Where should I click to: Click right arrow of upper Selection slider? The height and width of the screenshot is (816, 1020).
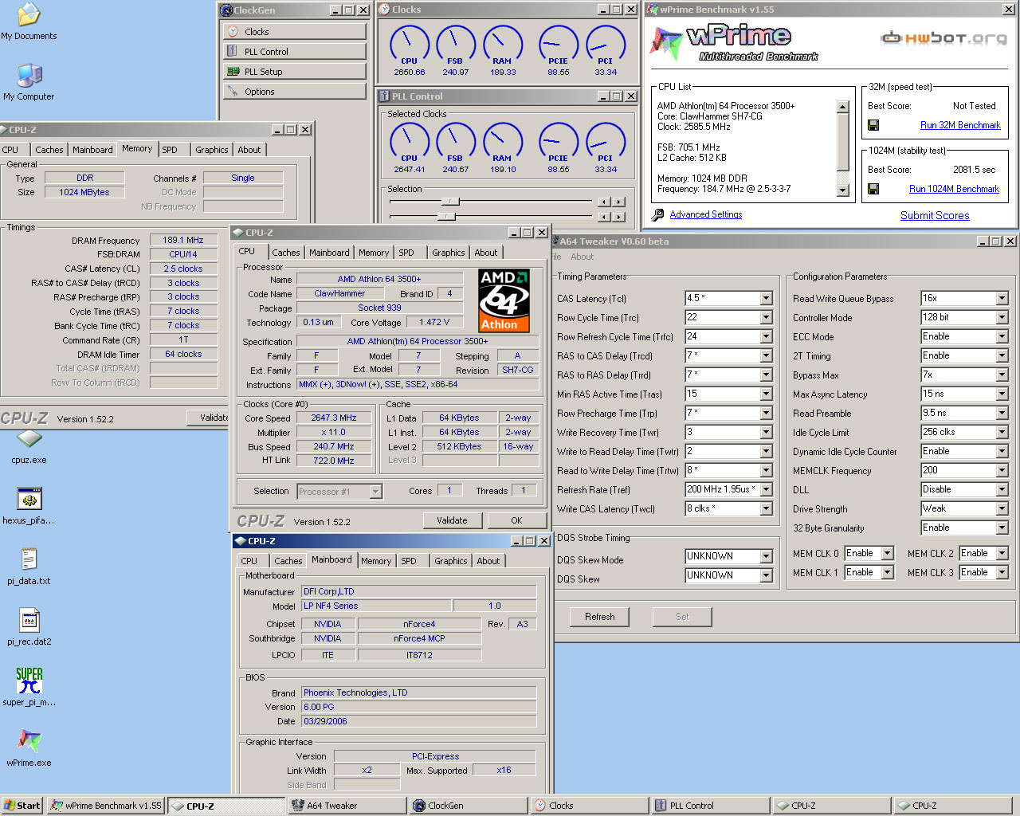pyautogui.click(x=619, y=202)
